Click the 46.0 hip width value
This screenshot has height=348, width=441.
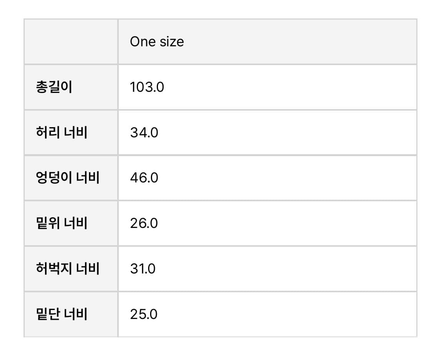point(144,178)
